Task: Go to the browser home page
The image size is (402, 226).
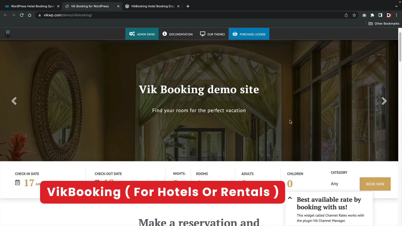Action: [x=30, y=15]
